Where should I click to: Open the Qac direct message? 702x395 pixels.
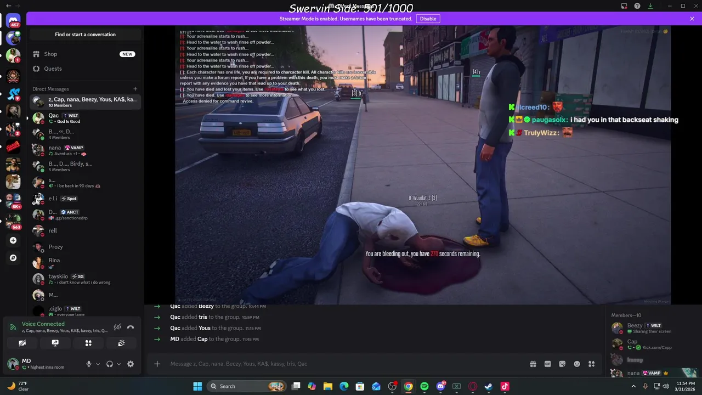tap(85, 118)
